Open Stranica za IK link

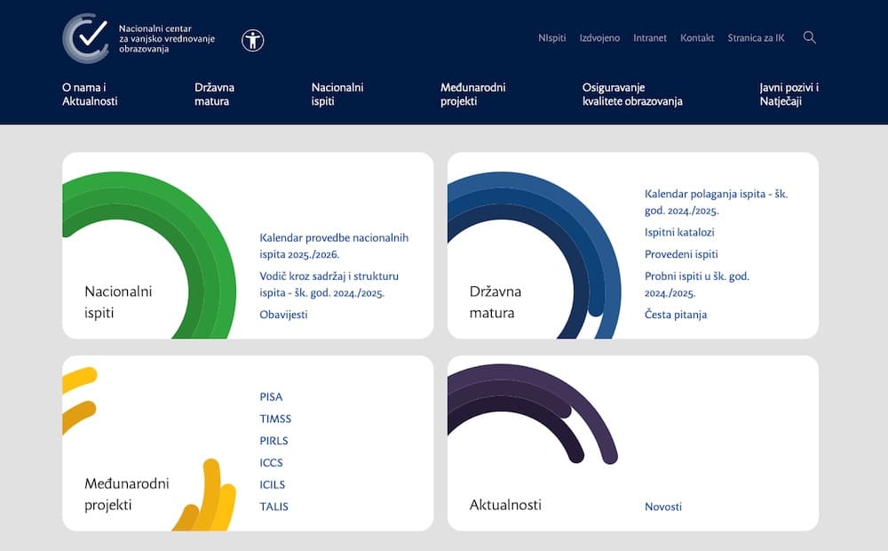coord(756,38)
